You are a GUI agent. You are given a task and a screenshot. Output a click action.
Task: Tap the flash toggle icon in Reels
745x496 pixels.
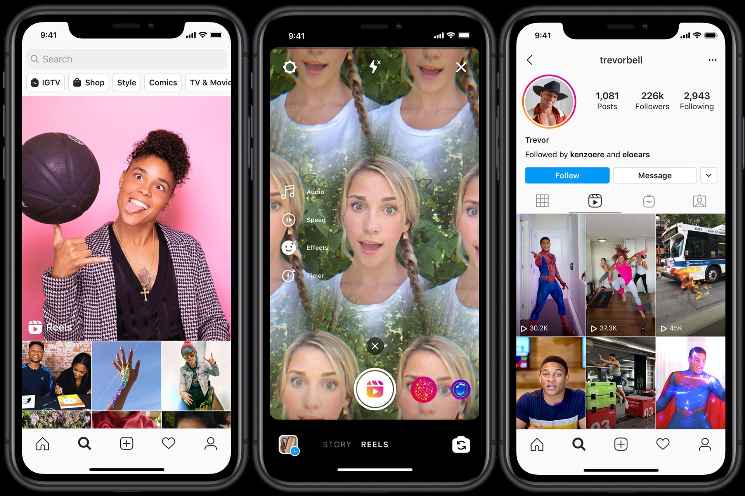[x=372, y=67]
